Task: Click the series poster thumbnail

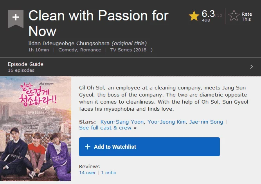Action: [36, 129]
